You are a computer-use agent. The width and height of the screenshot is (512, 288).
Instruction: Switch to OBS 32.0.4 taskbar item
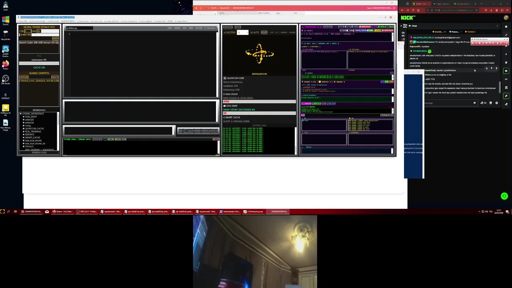click(x=87, y=212)
